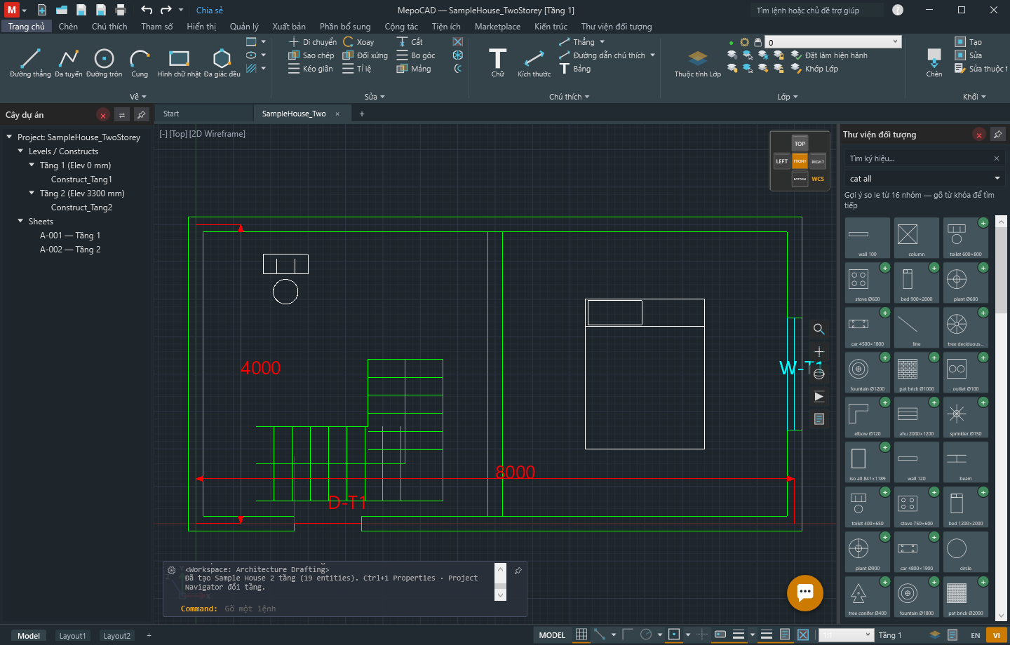Collapse the Tầng 1 (Elev 0 mm) node
Screen dimensions: 1010x645
tap(32, 165)
